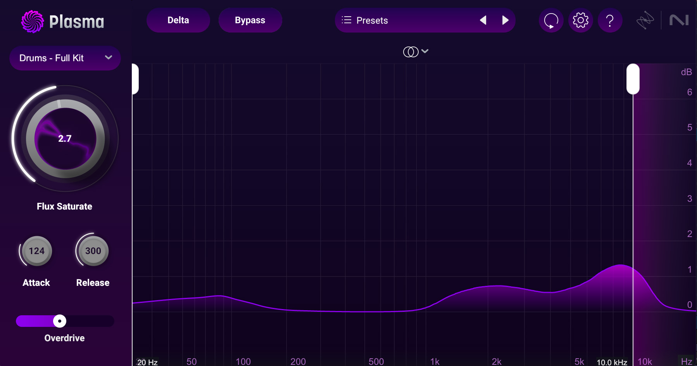Click the Flux Saturate main knob

coord(65,138)
